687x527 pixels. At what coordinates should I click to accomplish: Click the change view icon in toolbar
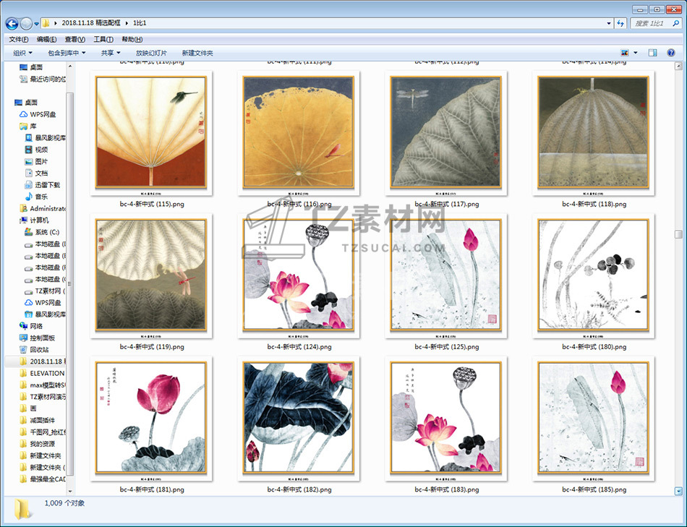coord(625,53)
